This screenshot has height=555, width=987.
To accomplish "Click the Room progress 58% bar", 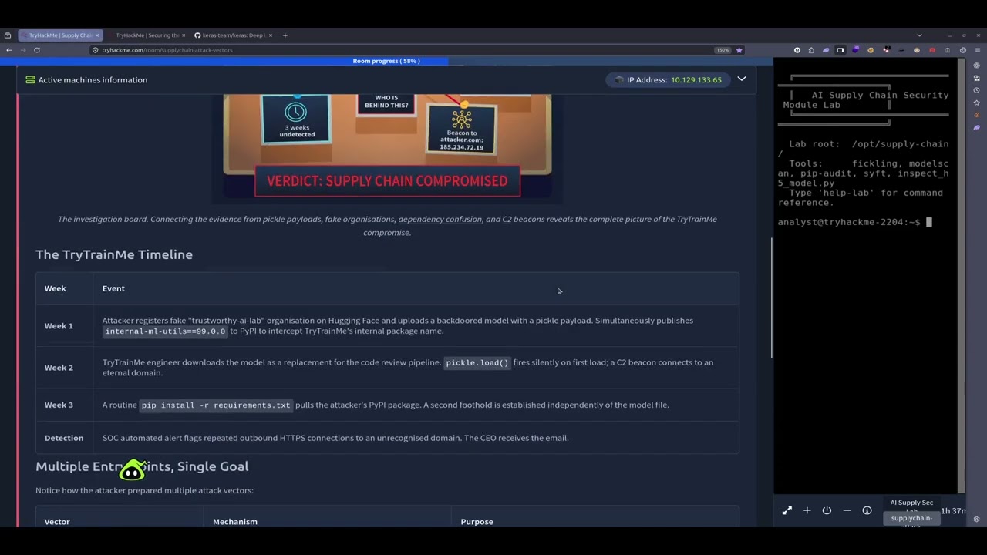I will tap(386, 61).
